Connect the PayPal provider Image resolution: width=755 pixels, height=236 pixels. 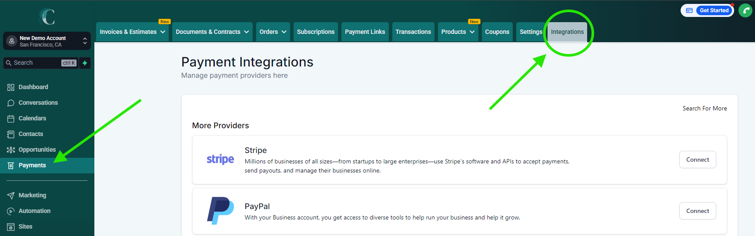click(x=698, y=211)
